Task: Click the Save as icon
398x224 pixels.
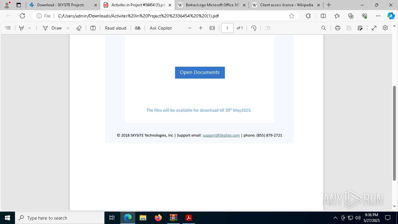Action: pyautogui.click(x=360, y=28)
